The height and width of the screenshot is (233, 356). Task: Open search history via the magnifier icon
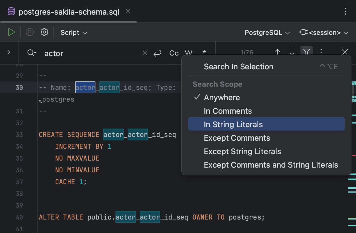click(31, 53)
